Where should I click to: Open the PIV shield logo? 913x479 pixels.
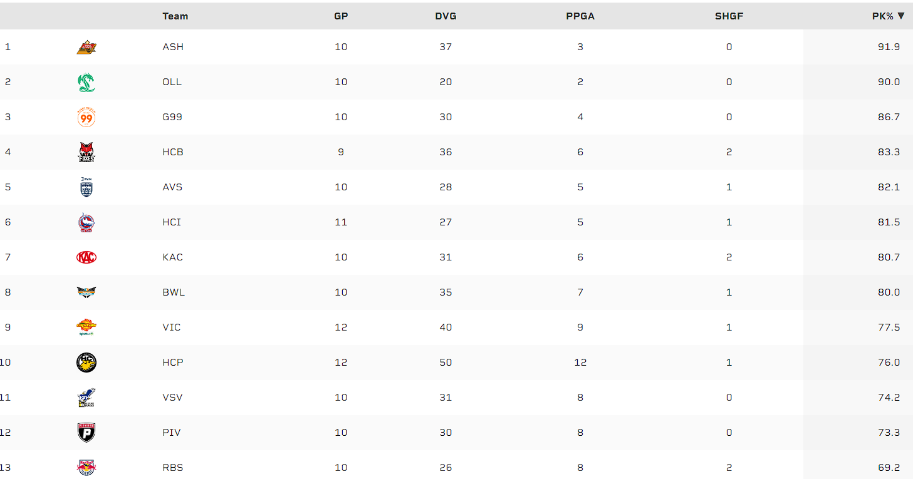pyautogui.click(x=86, y=433)
